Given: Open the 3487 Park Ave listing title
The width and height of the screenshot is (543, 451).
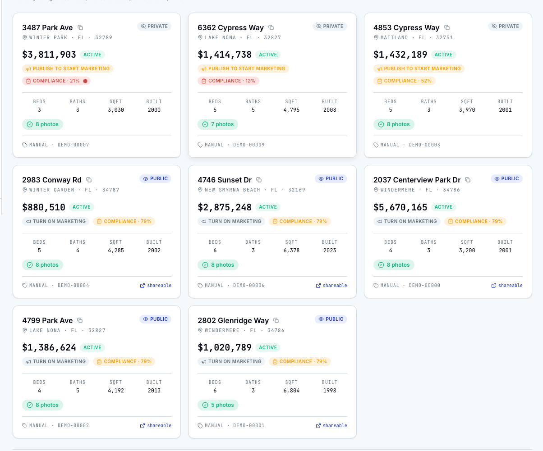Looking at the screenshot, I should [47, 27].
